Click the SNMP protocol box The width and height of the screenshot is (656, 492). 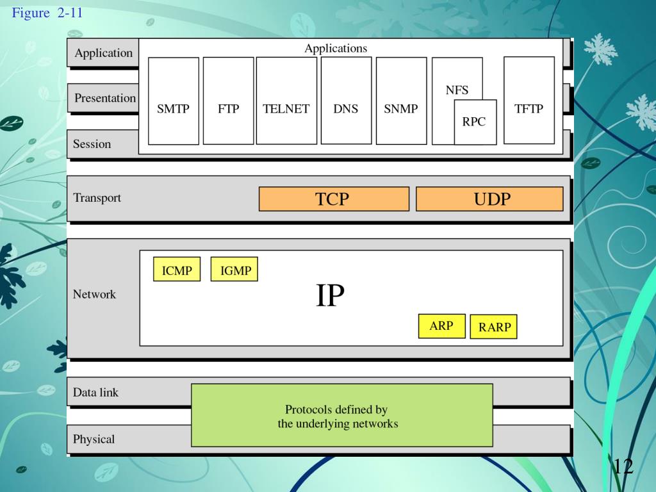tap(401, 101)
